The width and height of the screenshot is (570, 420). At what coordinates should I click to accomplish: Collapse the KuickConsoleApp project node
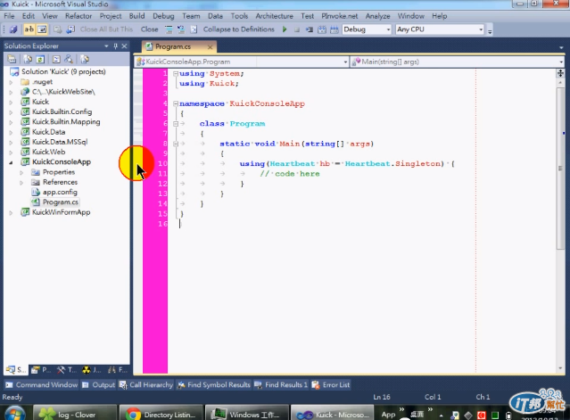click(x=11, y=162)
